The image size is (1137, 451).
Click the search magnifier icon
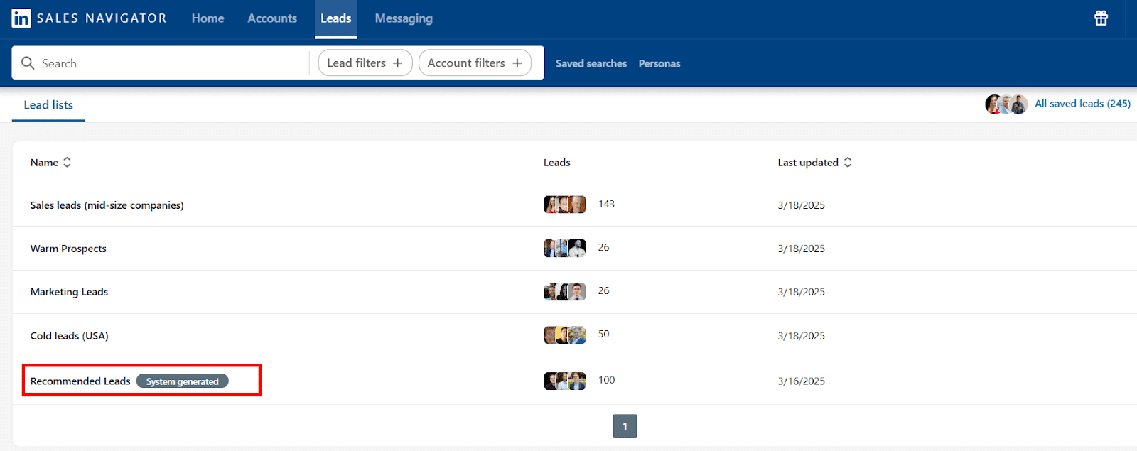pos(28,63)
